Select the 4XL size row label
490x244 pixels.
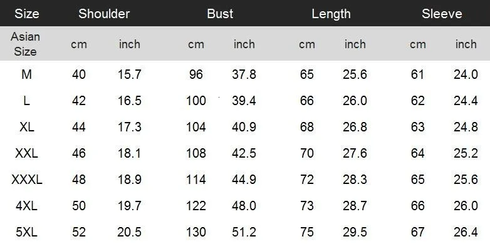point(26,206)
